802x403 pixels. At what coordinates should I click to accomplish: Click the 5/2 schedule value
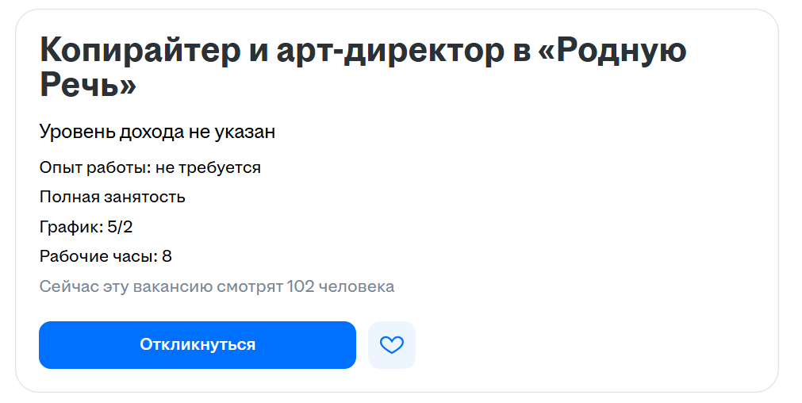[x=120, y=227]
